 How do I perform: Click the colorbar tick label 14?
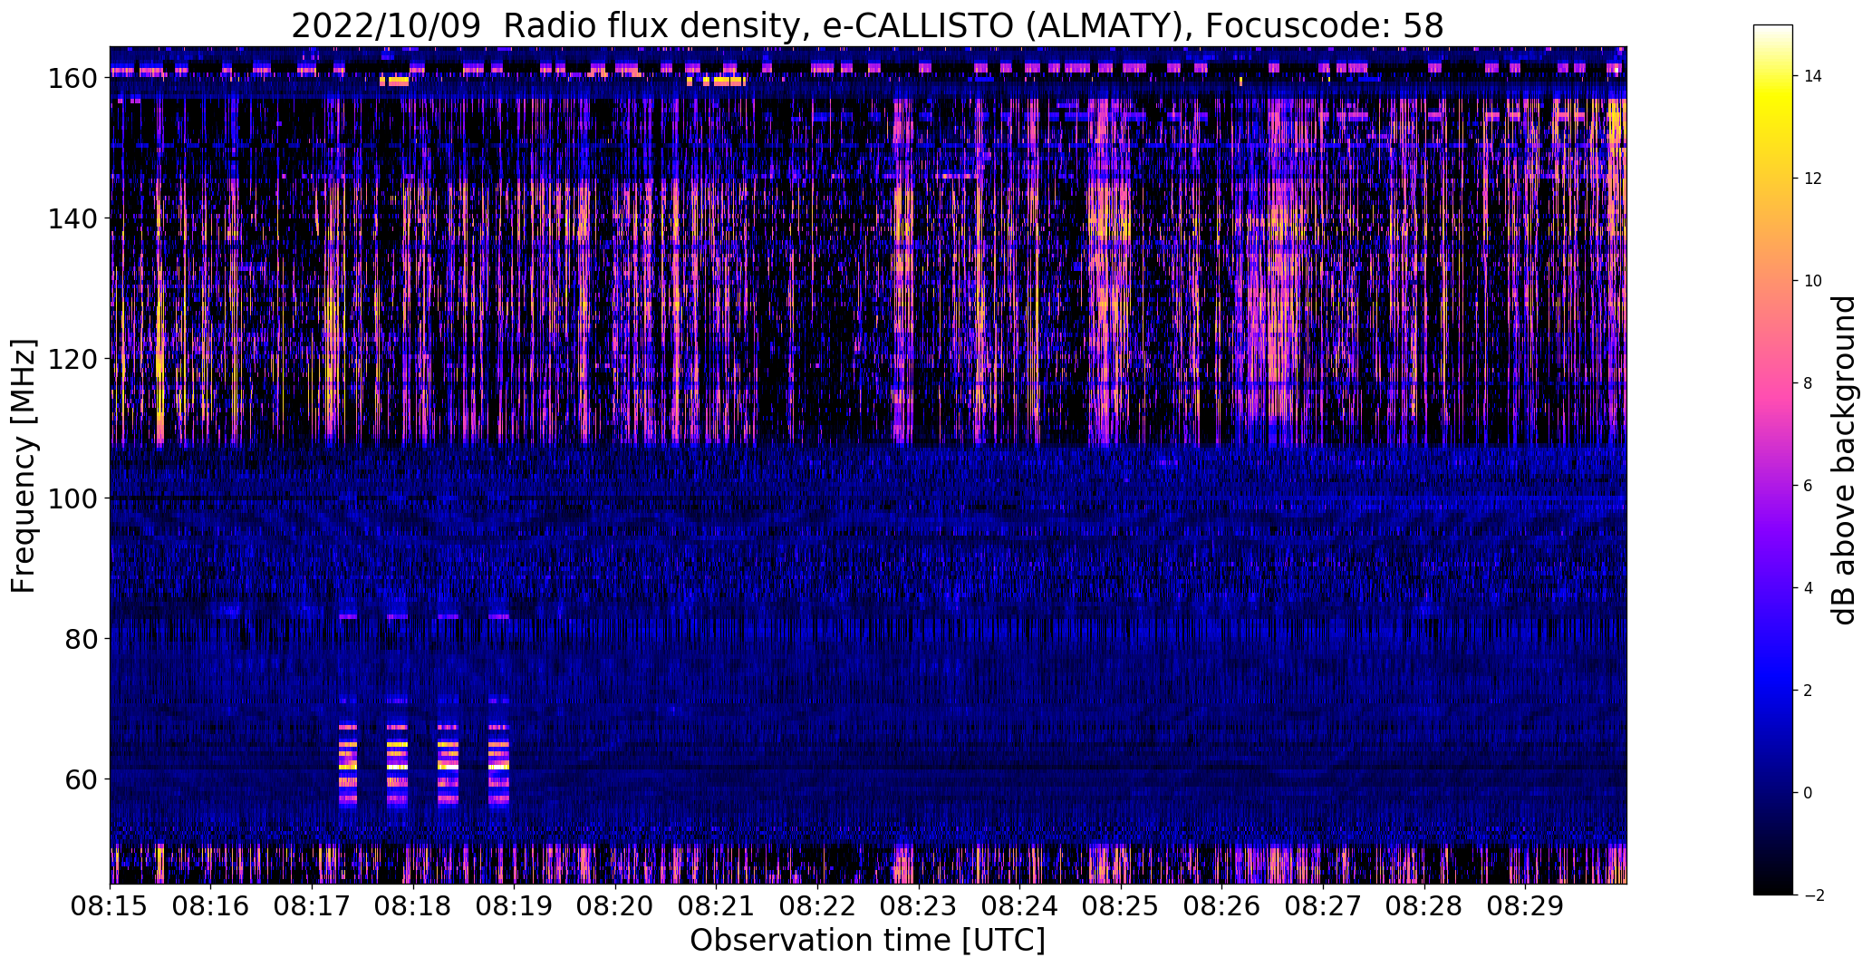(1813, 76)
